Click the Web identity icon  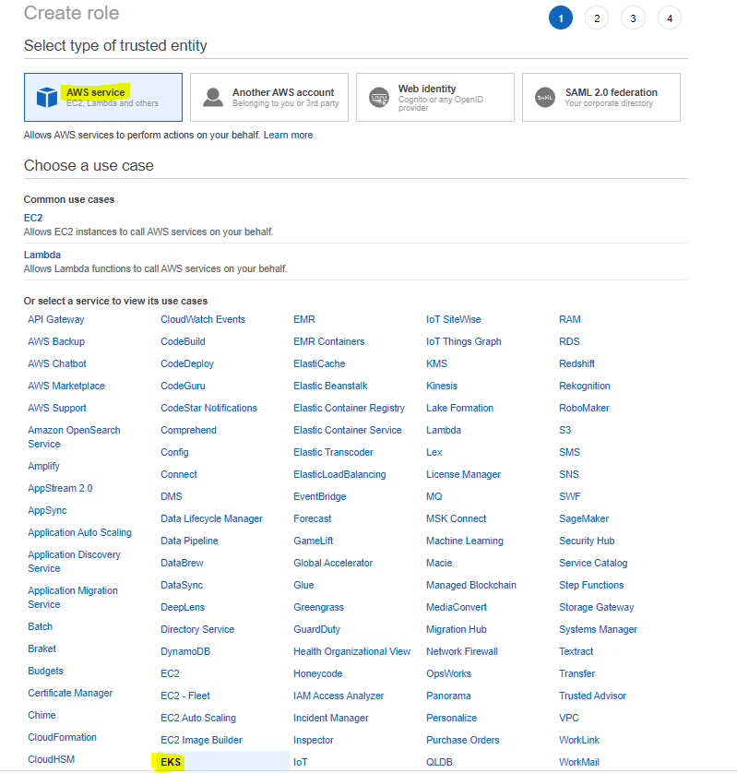pos(379,97)
